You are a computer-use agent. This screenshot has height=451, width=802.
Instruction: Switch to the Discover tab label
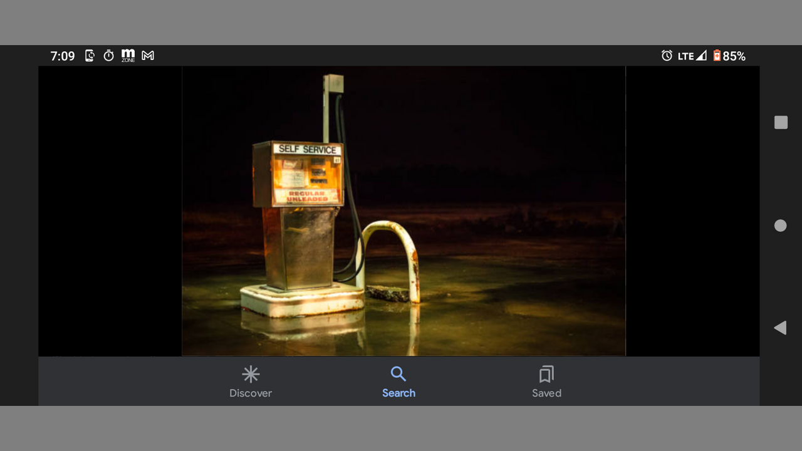[x=251, y=393]
